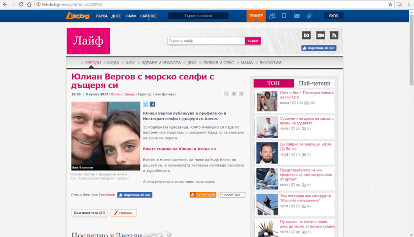Bookmark this page with the star icon
Image resolution: width=414 pixels, height=237 pixels.
390,4
